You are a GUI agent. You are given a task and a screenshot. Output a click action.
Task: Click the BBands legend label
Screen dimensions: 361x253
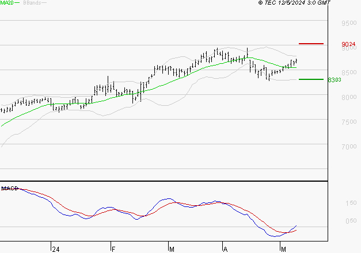coord(32,3)
